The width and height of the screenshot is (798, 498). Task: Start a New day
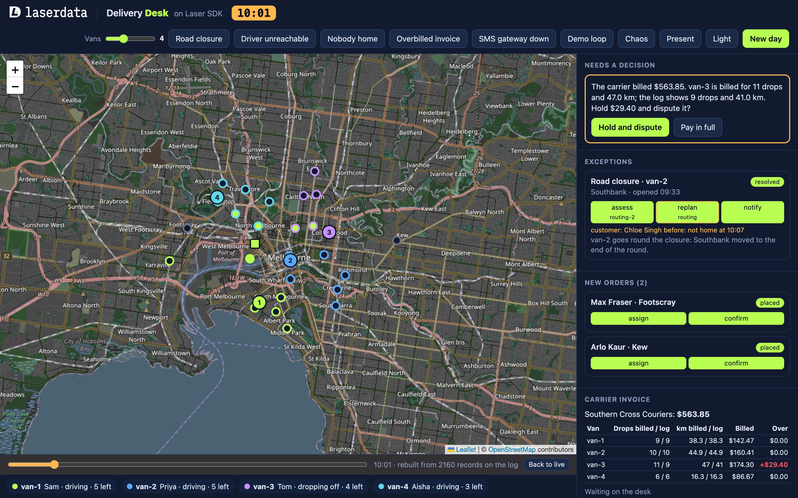tap(765, 39)
